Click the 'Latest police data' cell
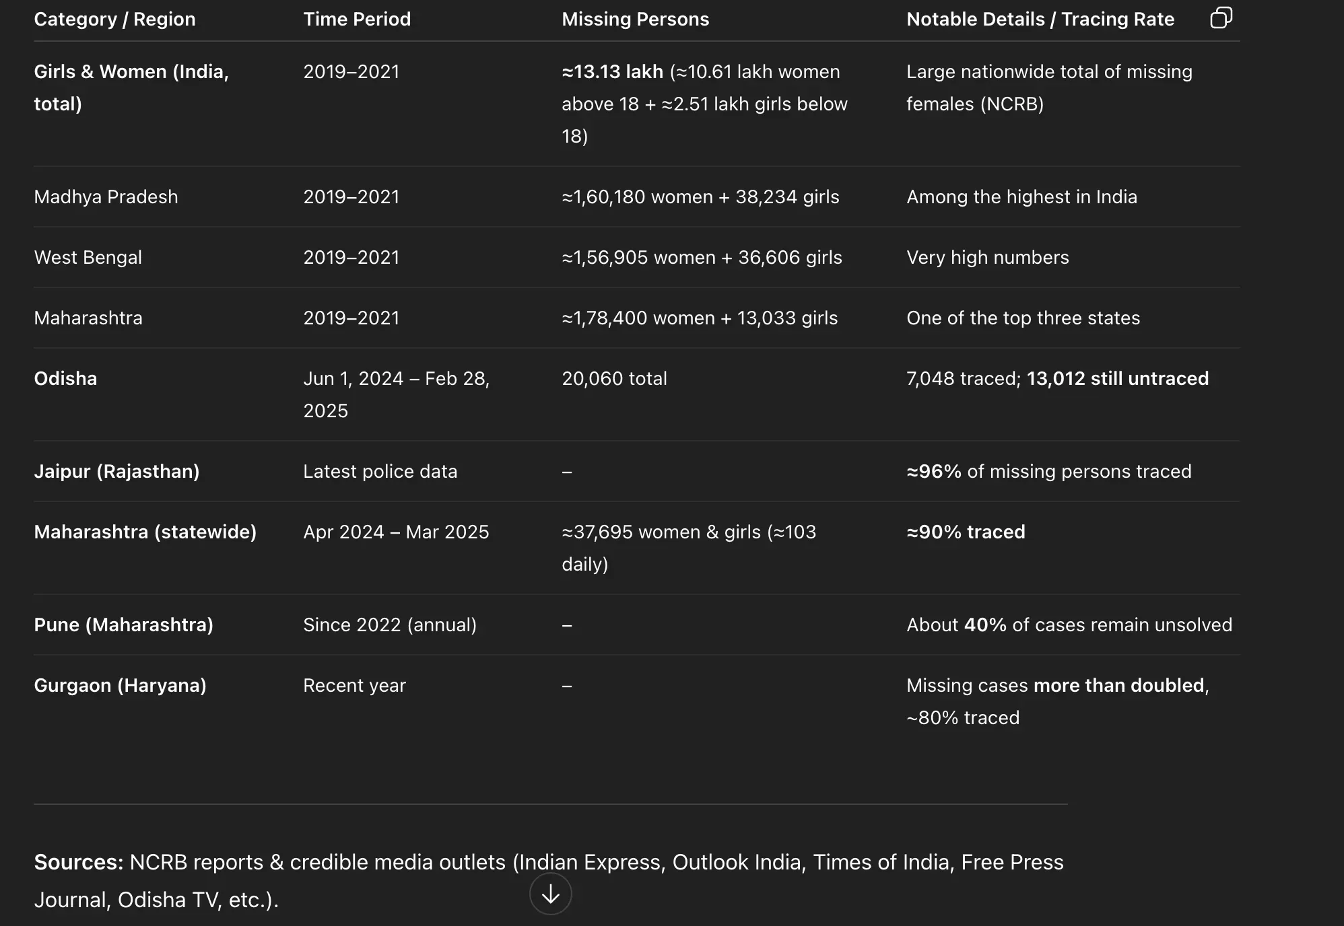1344x926 pixels. (x=380, y=471)
